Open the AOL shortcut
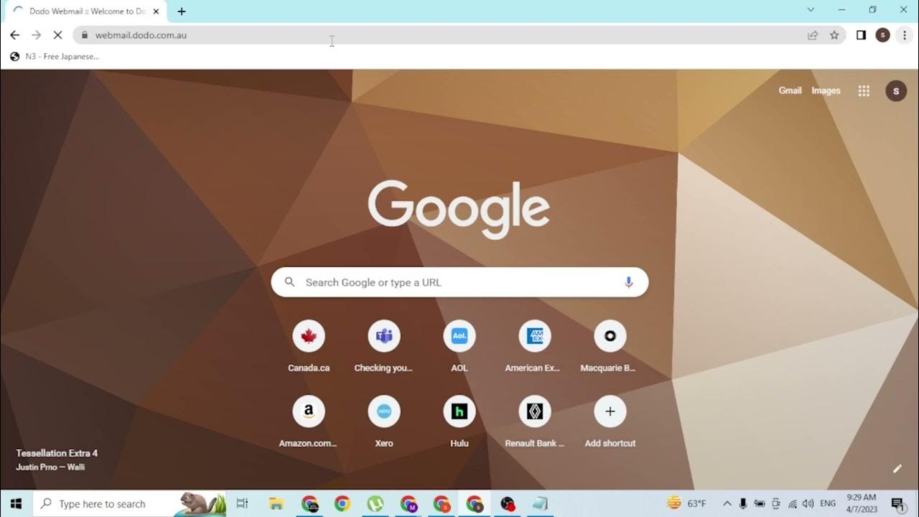 pos(459,347)
